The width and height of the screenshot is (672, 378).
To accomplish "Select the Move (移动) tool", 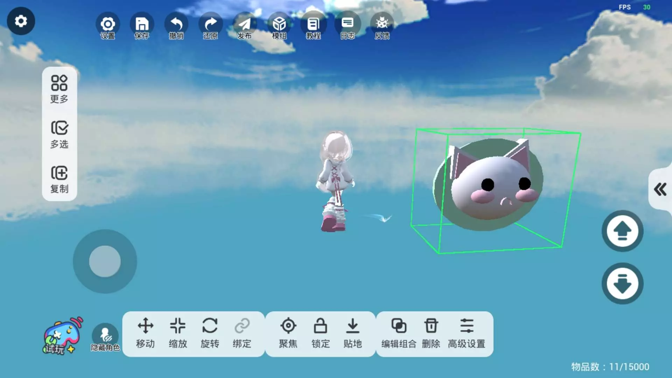I will [145, 333].
